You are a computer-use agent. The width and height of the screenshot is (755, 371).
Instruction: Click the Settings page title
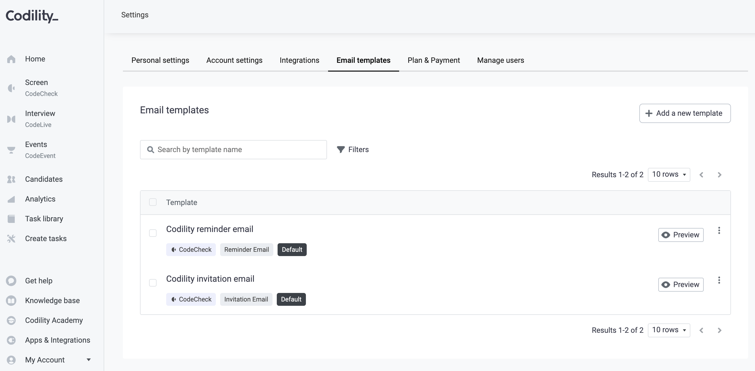135,15
